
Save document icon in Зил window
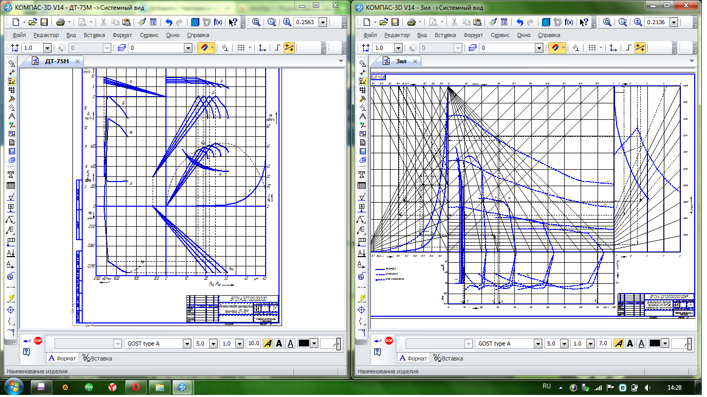coord(395,22)
